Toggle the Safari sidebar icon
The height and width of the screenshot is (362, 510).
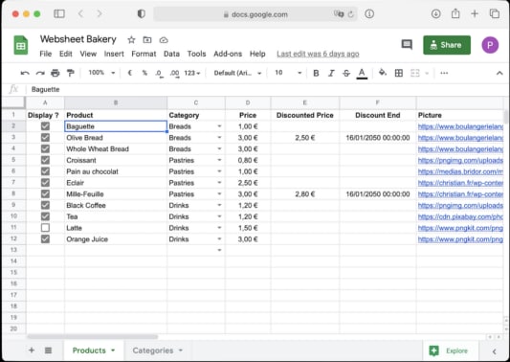click(59, 13)
